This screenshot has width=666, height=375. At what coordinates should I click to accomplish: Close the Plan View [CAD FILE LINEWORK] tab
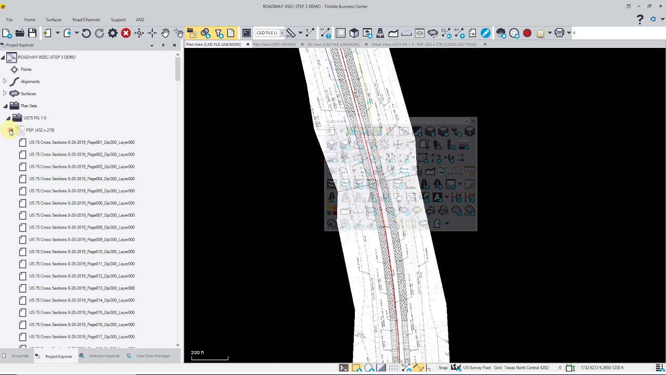click(x=248, y=44)
